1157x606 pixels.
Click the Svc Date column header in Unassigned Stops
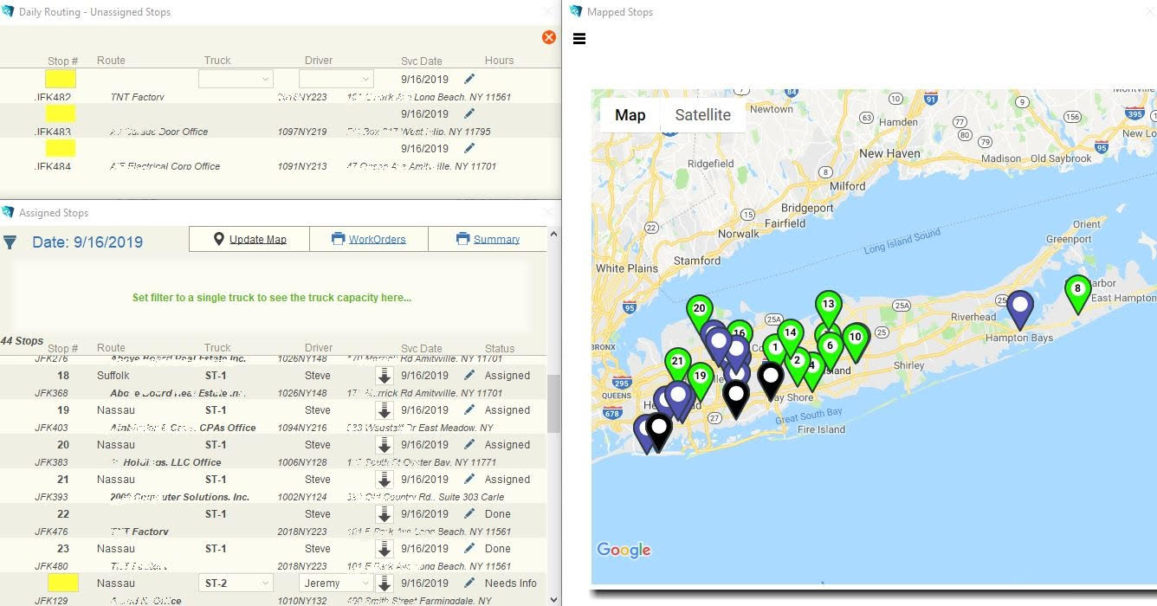422,61
